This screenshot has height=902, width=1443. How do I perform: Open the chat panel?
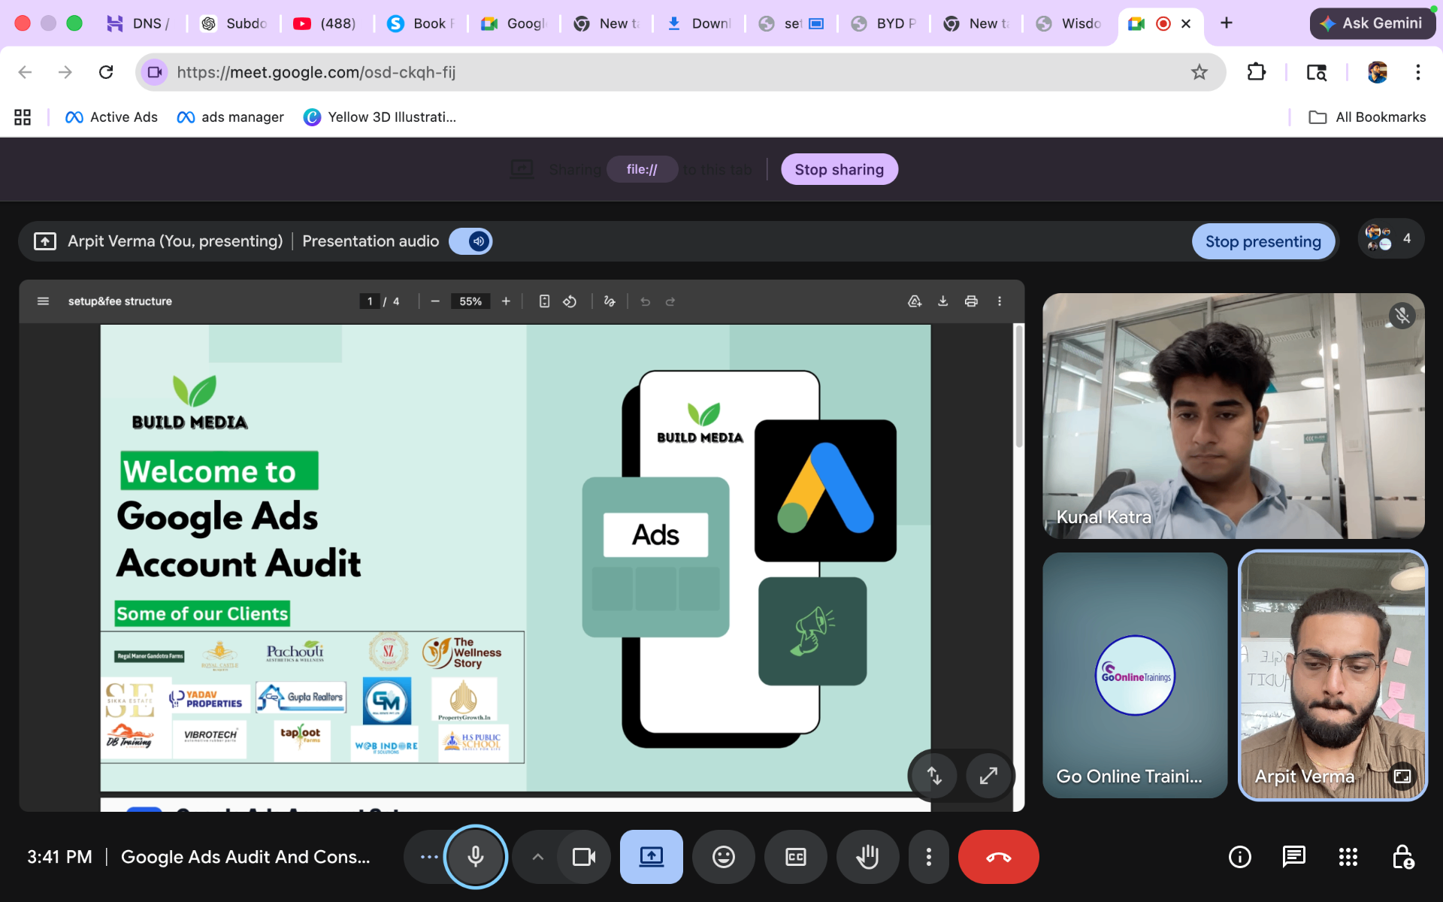(x=1293, y=857)
